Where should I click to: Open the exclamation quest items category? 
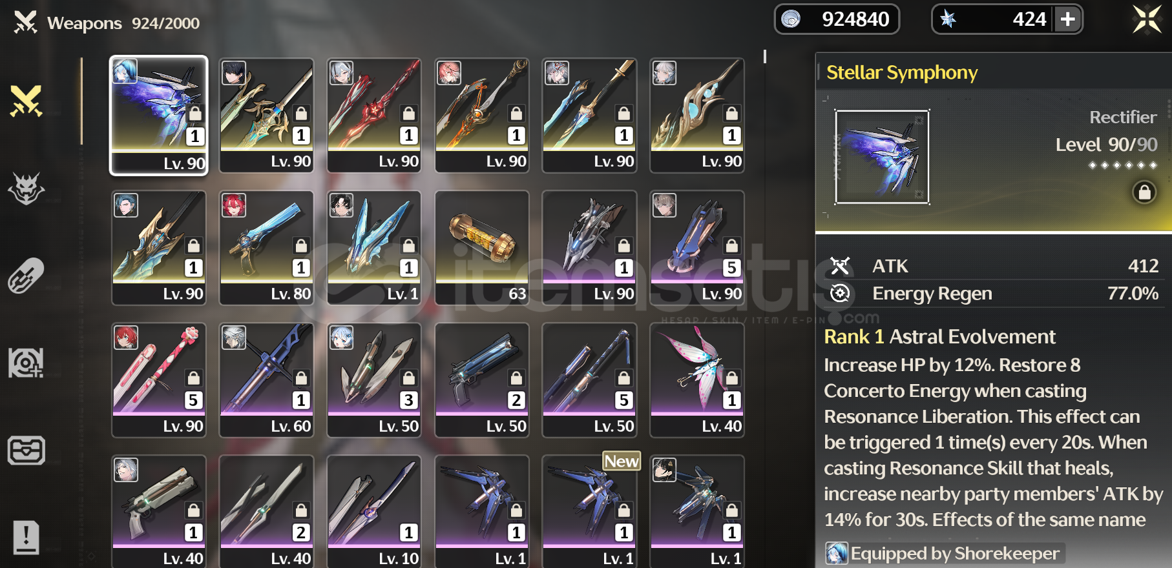coord(26,537)
